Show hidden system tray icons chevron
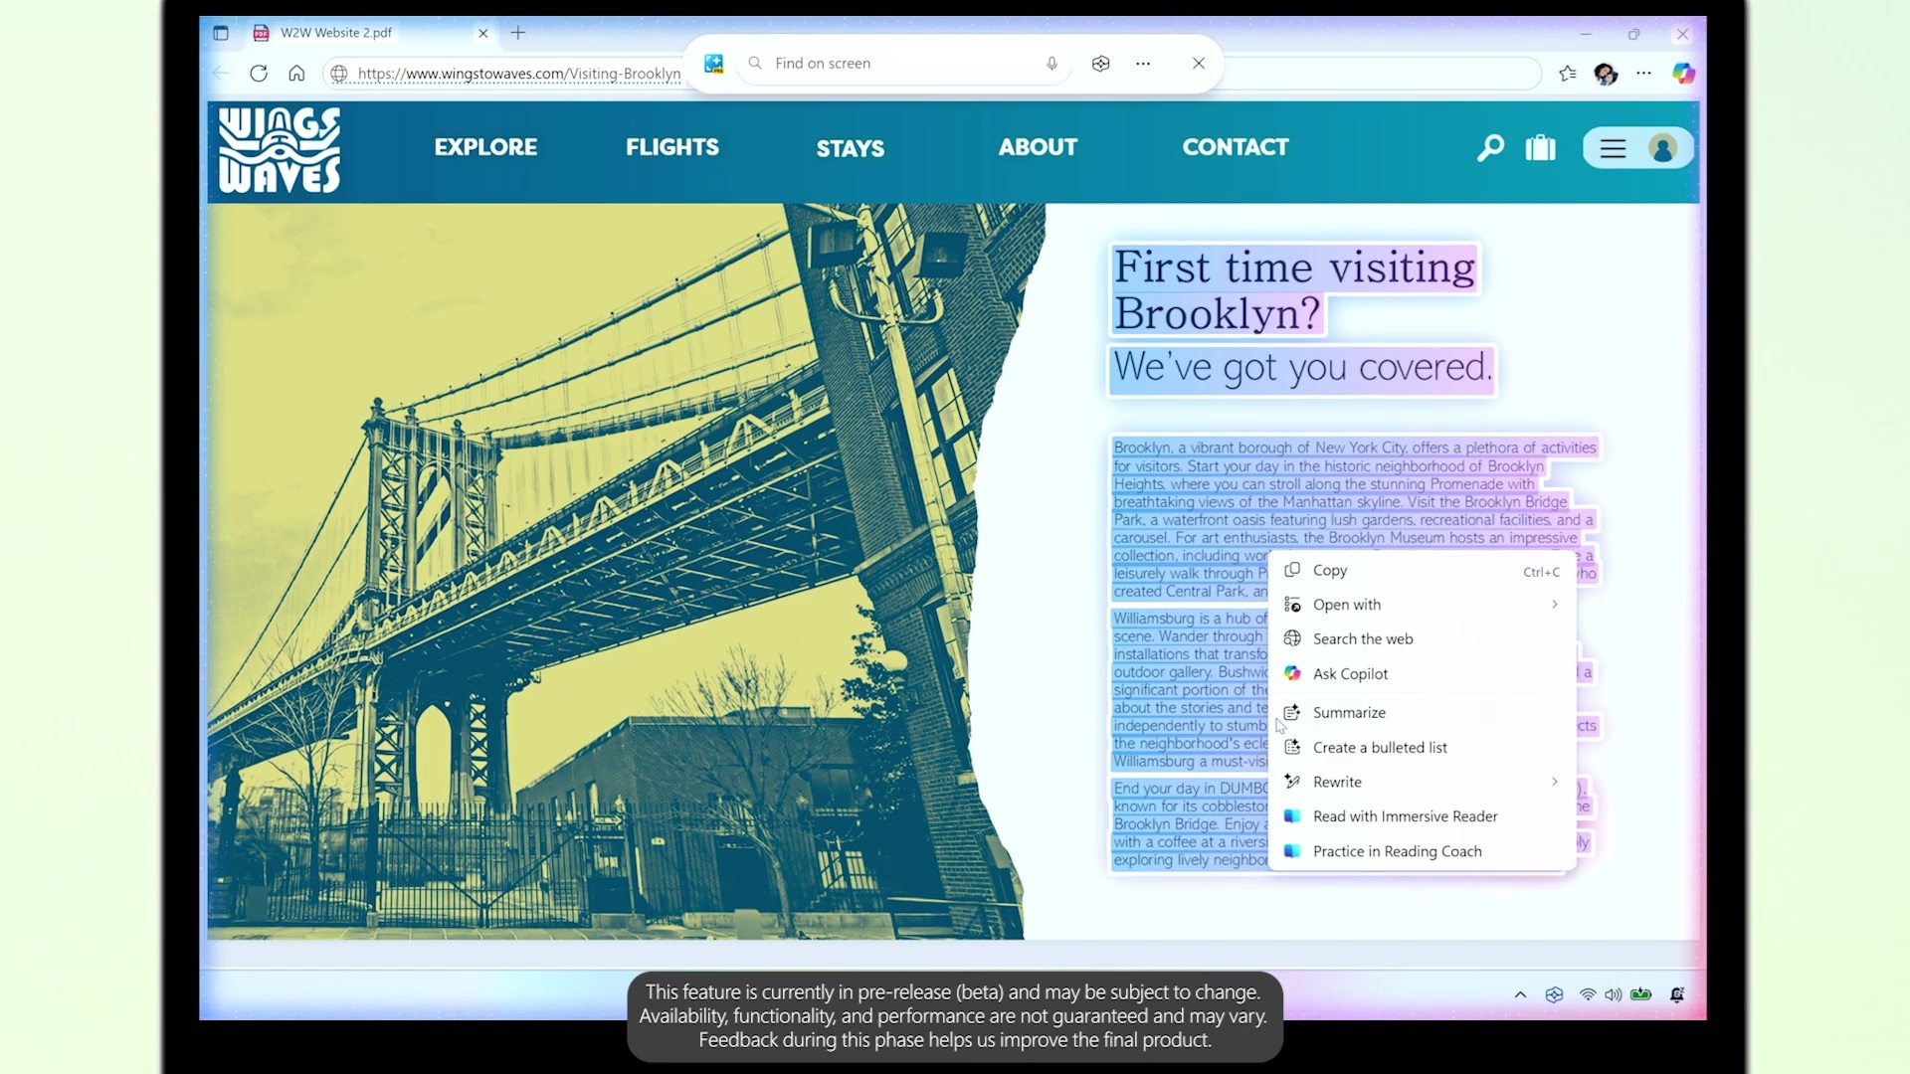 coord(1520,994)
